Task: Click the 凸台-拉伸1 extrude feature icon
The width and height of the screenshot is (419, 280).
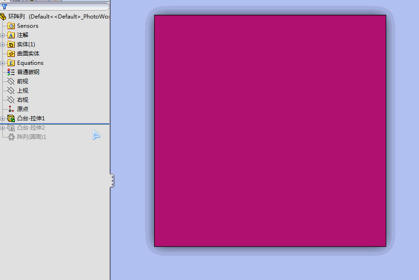Action: pyautogui.click(x=11, y=118)
